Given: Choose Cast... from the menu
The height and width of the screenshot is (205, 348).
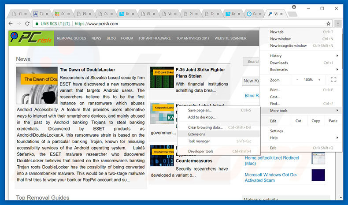Looking at the screenshot, I should 300,97.
